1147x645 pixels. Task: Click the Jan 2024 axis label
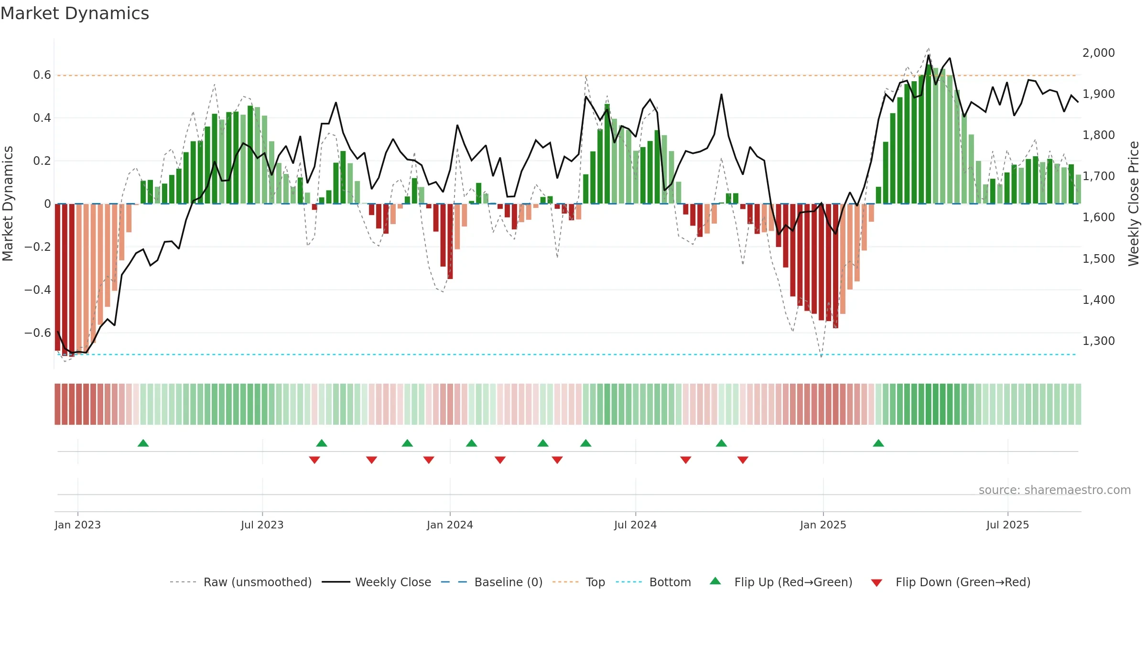click(450, 525)
